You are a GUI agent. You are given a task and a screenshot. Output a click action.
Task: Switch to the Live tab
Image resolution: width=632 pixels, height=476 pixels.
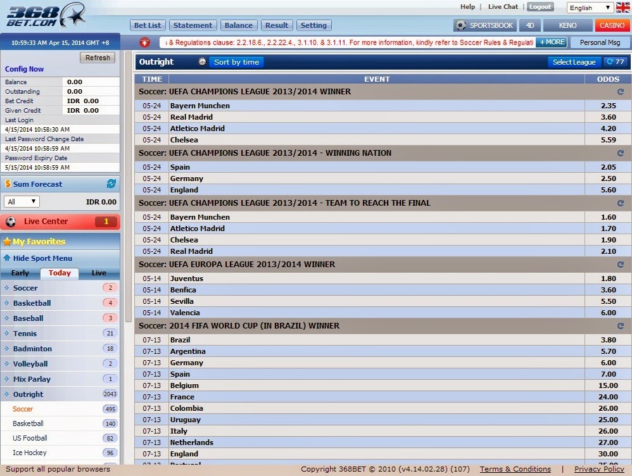pyautogui.click(x=99, y=273)
